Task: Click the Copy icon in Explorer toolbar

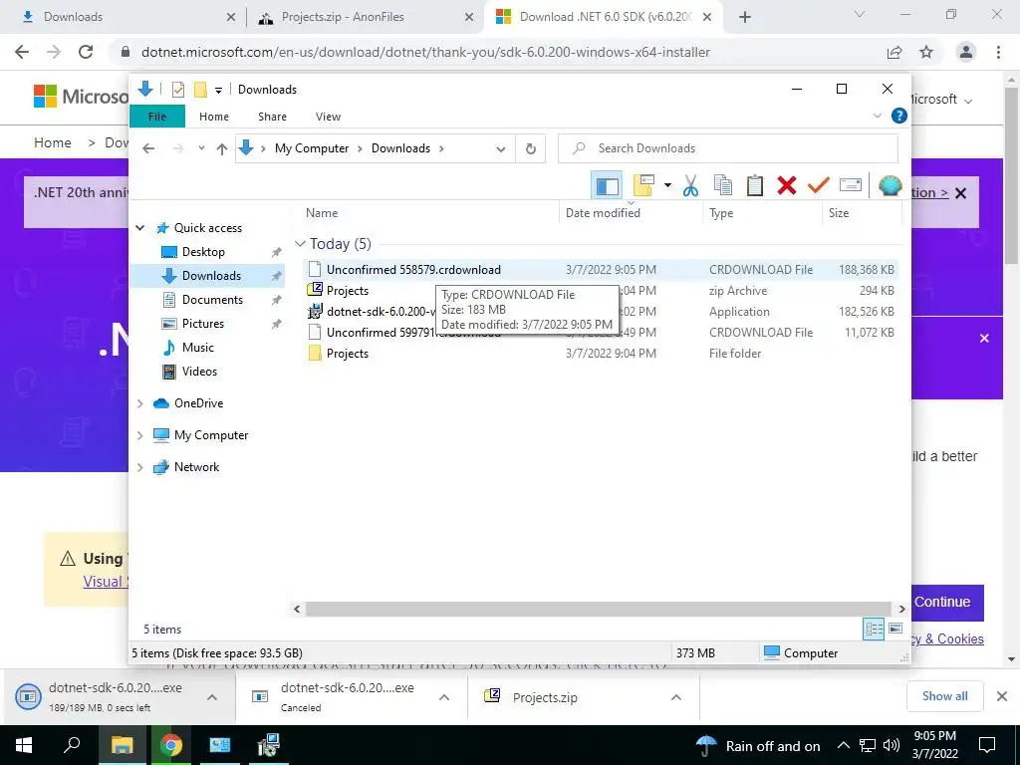Action: pos(723,186)
